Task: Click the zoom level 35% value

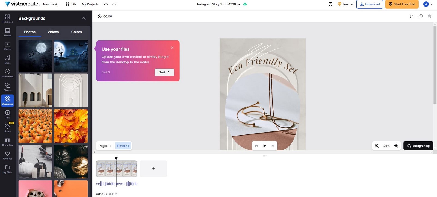Action: click(386, 146)
